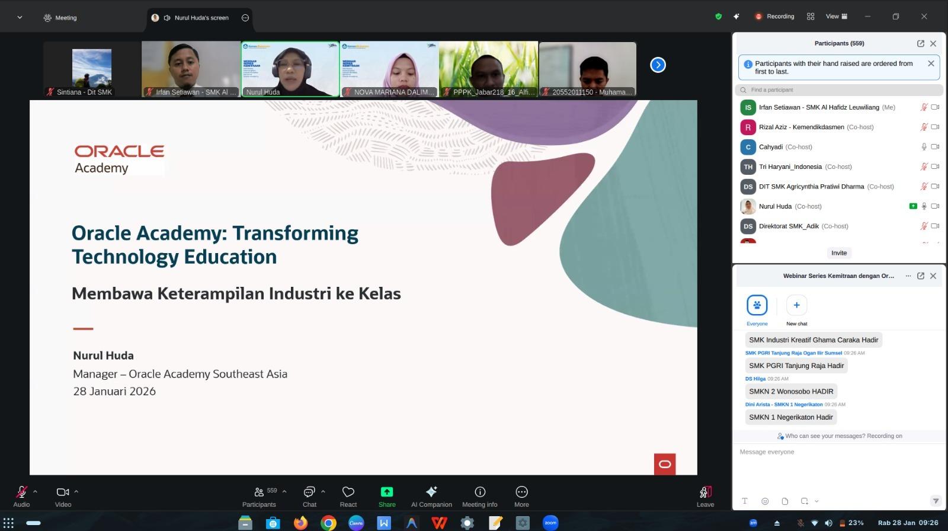Open Google Chrome from the taskbar

point(328,523)
